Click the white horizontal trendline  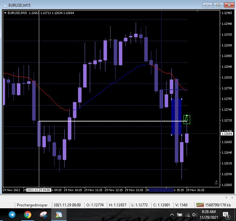[112, 121]
